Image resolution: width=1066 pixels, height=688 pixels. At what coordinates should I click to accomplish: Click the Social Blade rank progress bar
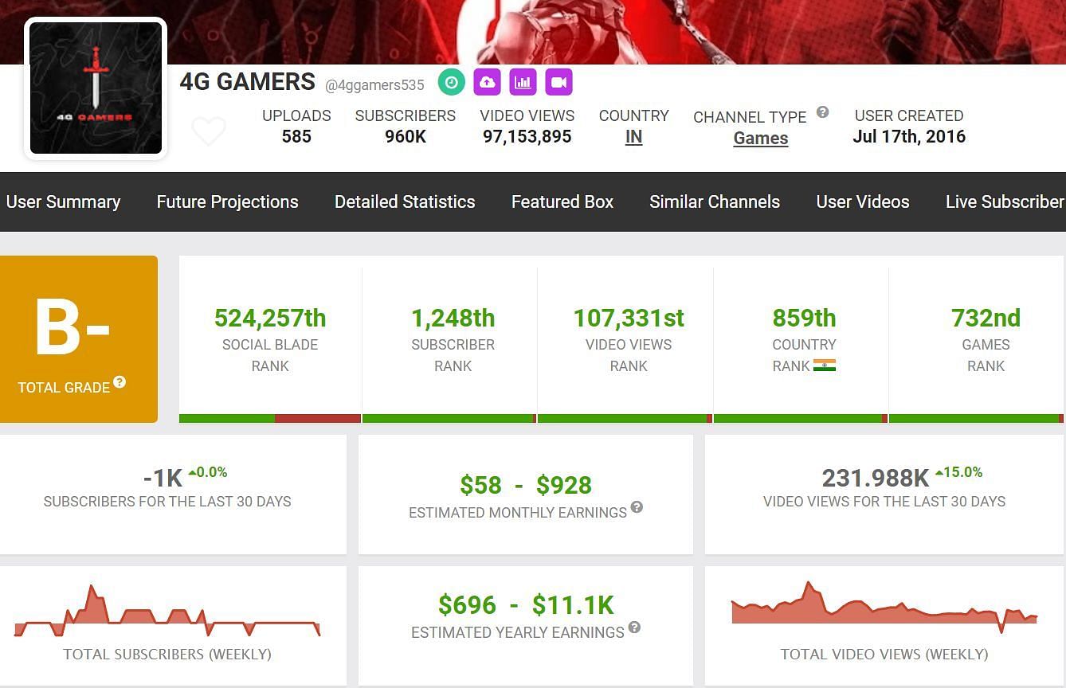point(270,418)
